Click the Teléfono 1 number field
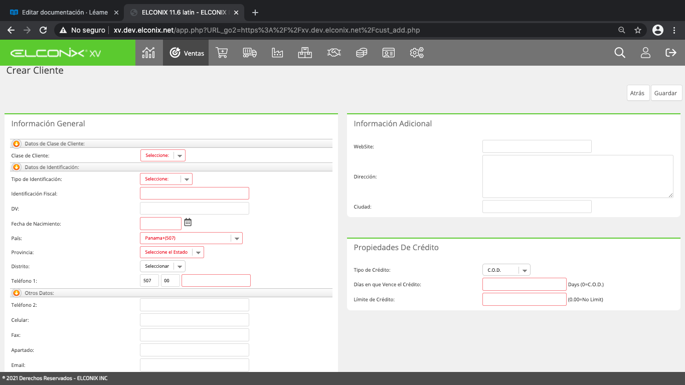Viewport: 685px width, 385px height. point(216,281)
